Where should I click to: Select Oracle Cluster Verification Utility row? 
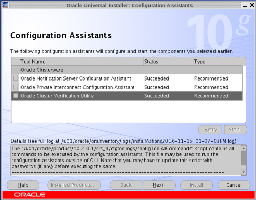127,96
